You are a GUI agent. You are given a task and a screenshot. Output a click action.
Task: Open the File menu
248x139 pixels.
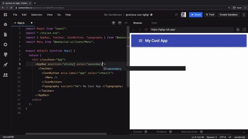click(15, 15)
